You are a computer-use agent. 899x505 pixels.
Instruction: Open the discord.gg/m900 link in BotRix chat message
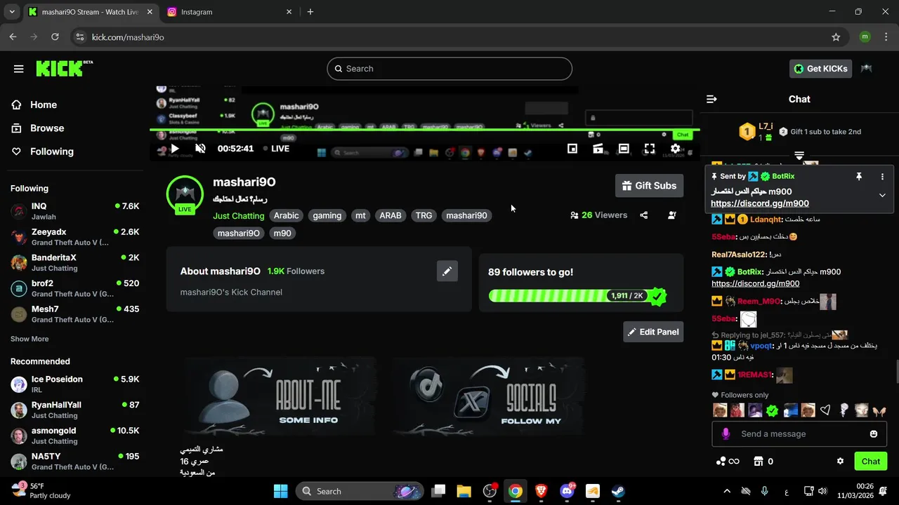point(755,283)
